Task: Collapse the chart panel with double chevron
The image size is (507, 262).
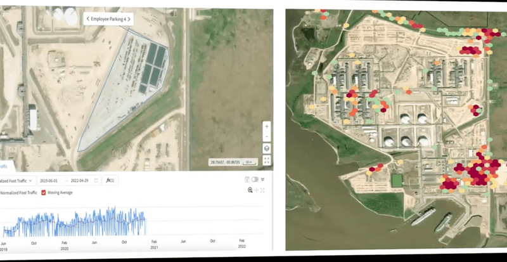Action: click(x=262, y=180)
